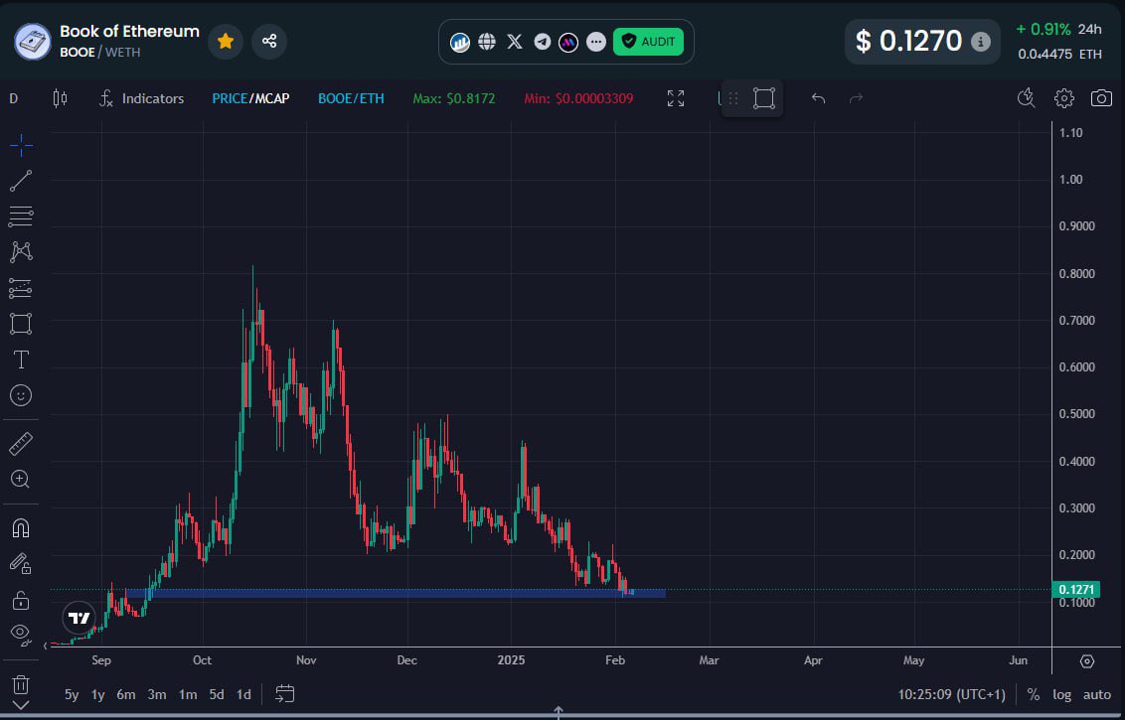Set range to 6m
This screenshot has width=1125, height=720.
point(126,694)
